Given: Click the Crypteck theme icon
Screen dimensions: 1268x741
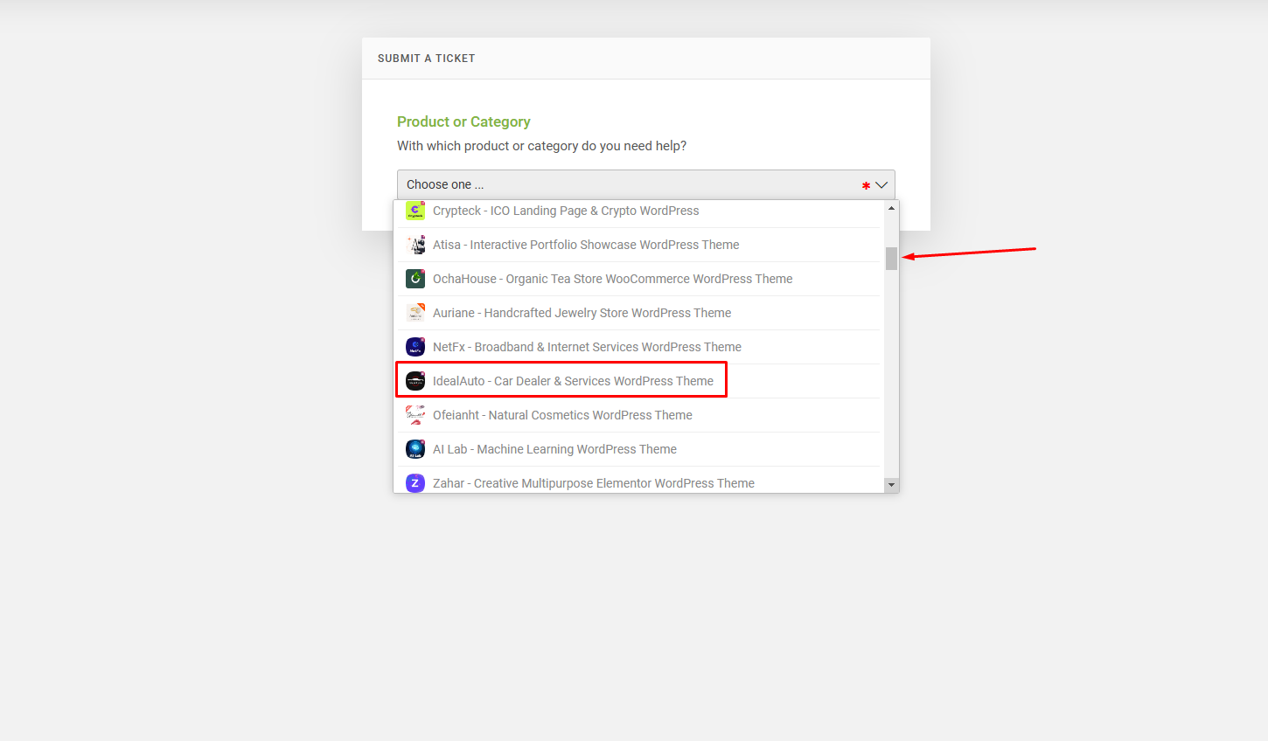Looking at the screenshot, I should (415, 211).
